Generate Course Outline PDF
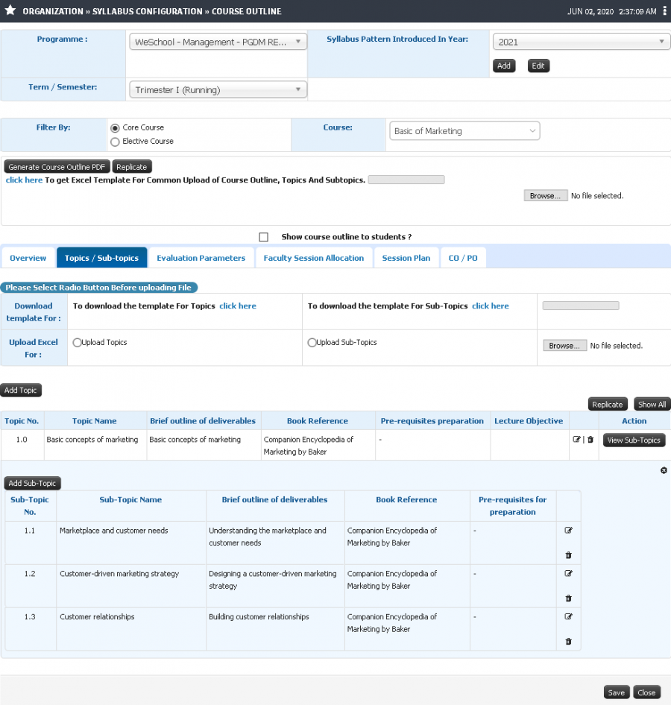Screen dimensions: 671x705 (x=57, y=167)
